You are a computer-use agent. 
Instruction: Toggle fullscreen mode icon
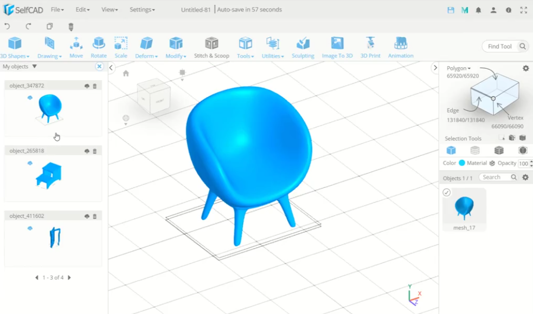tap(523, 10)
